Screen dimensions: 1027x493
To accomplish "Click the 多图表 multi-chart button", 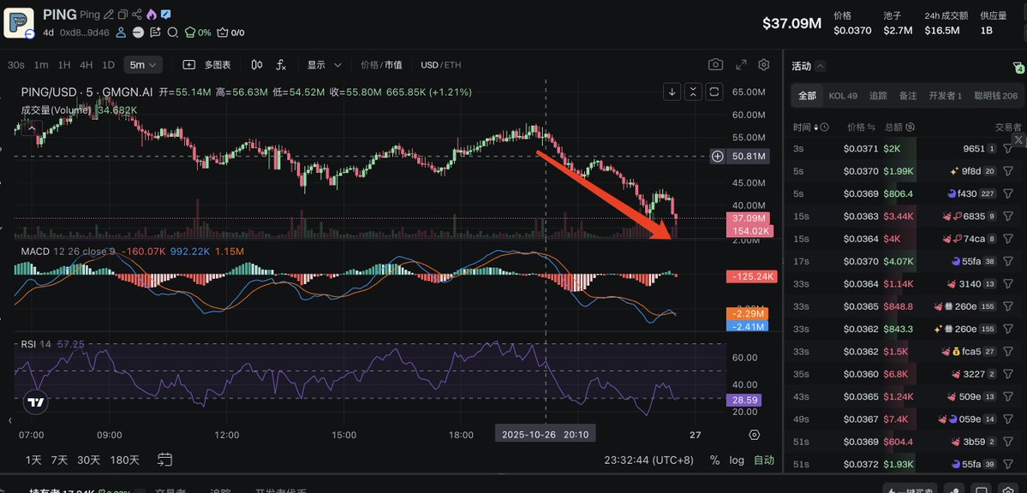I will pyautogui.click(x=207, y=65).
